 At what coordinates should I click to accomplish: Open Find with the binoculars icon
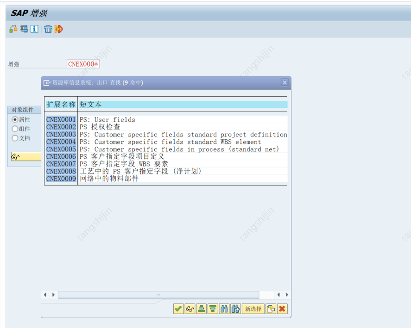[224, 309]
